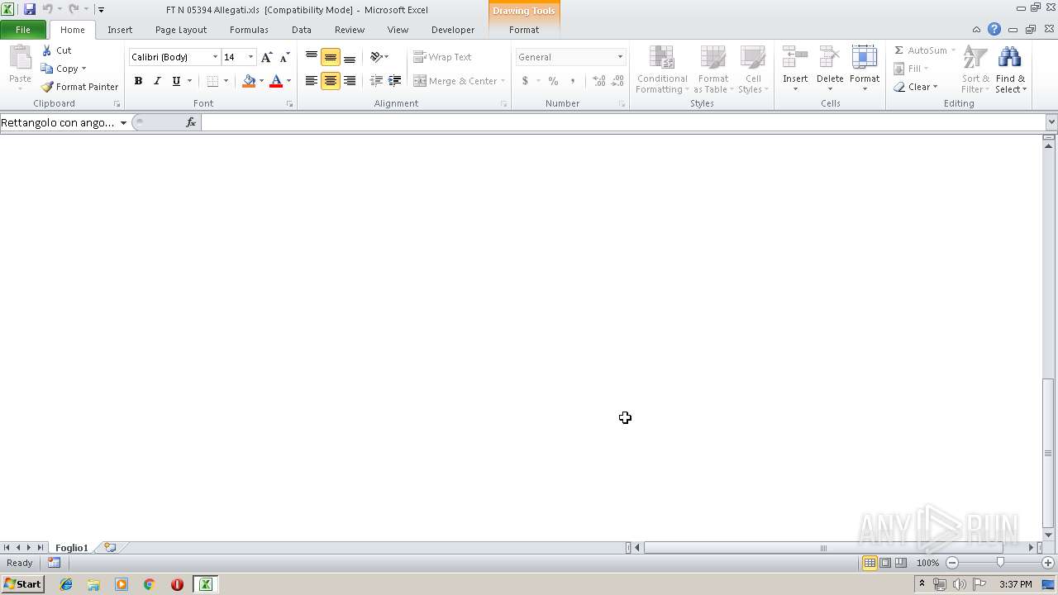Open Google Chrome from taskbar
This screenshot has height=595, width=1058.
click(150, 584)
